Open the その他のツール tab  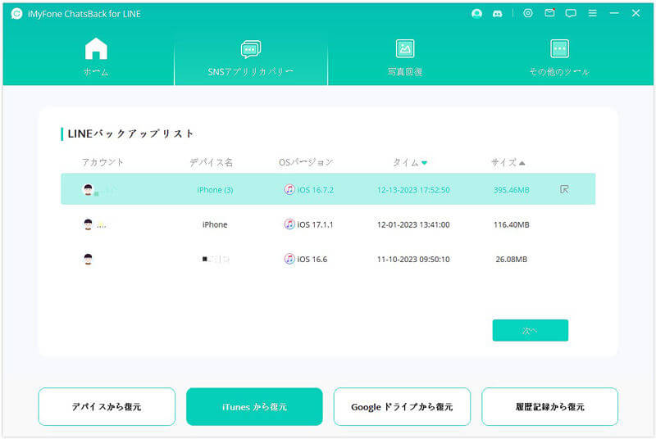(x=559, y=57)
